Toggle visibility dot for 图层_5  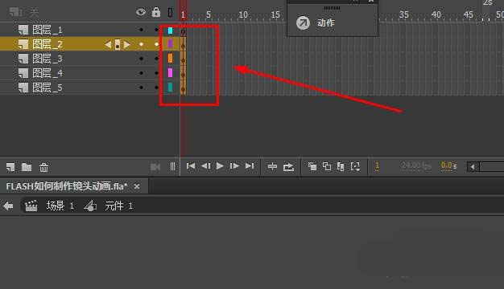pyautogui.click(x=141, y=88)
